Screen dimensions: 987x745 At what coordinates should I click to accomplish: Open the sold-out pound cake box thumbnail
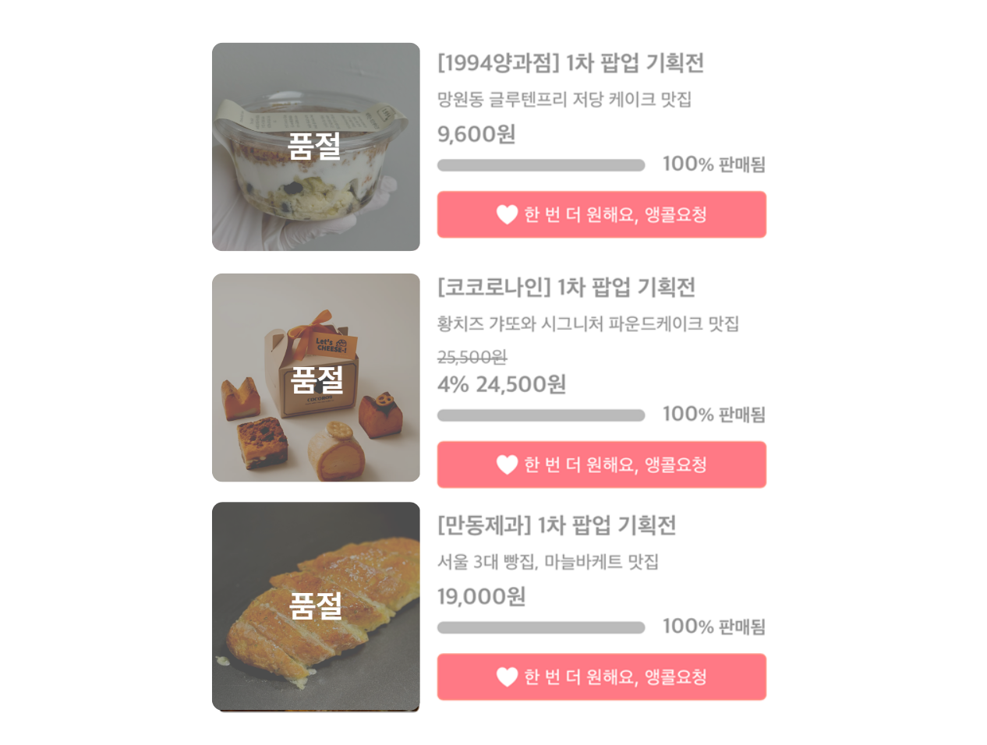pyautogui.click(x=316, y=377)
